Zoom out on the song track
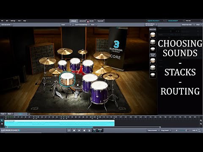Screen dimensions: 203x152 pos(201,124)
